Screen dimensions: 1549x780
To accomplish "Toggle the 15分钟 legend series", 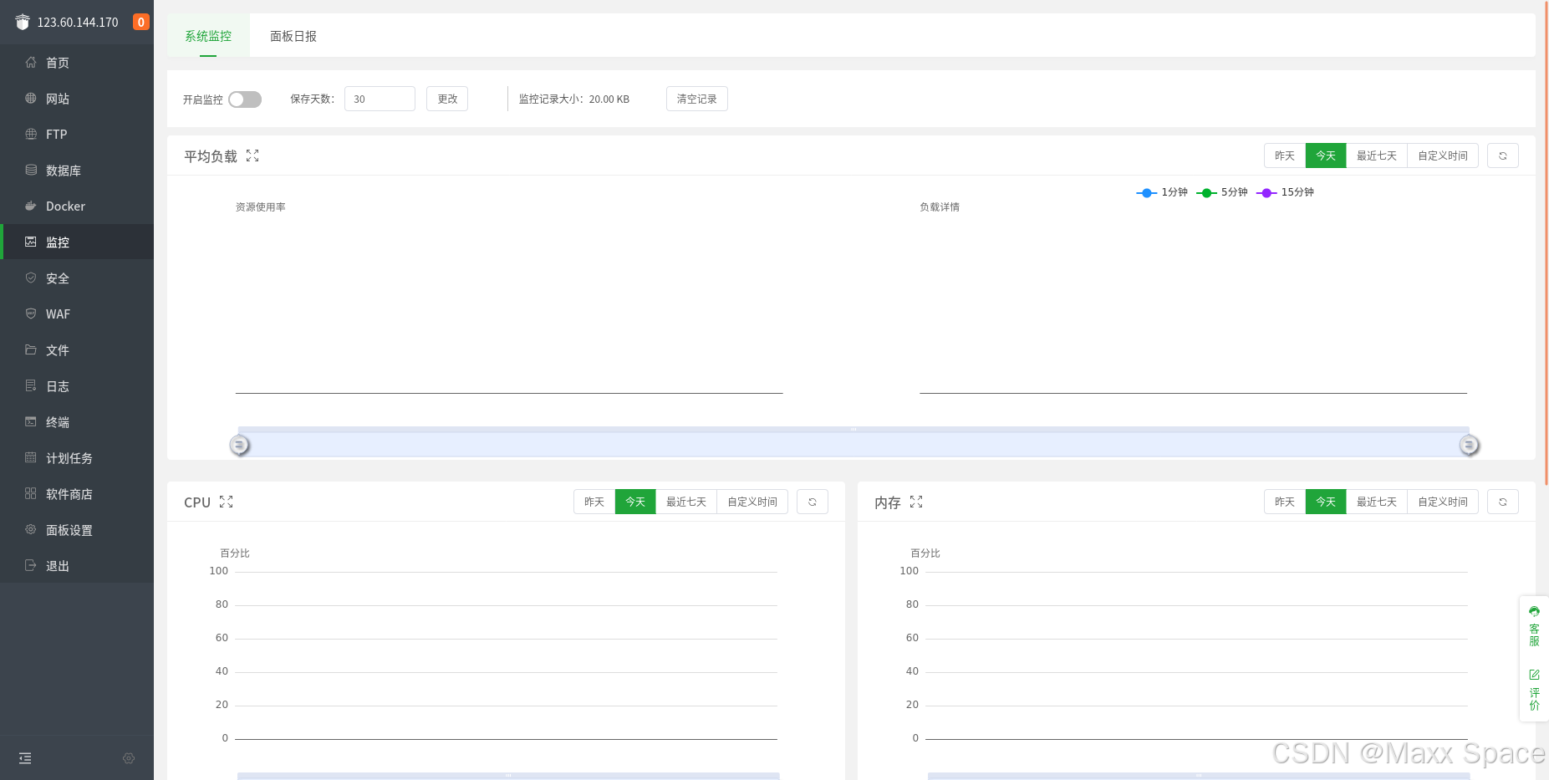I will pos(1285,192).
